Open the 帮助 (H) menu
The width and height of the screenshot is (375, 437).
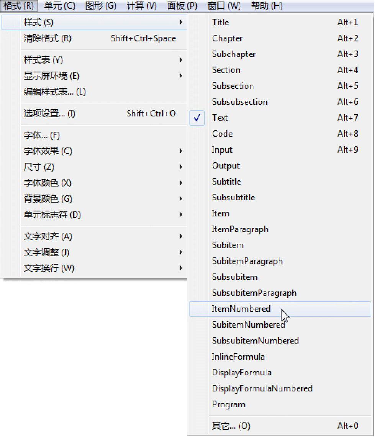(x=267, y=6)
